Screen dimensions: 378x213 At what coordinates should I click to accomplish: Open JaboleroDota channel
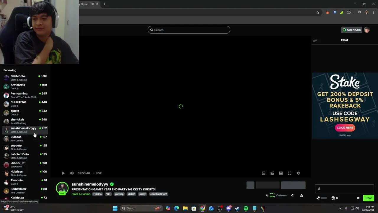tap(25, 156)
